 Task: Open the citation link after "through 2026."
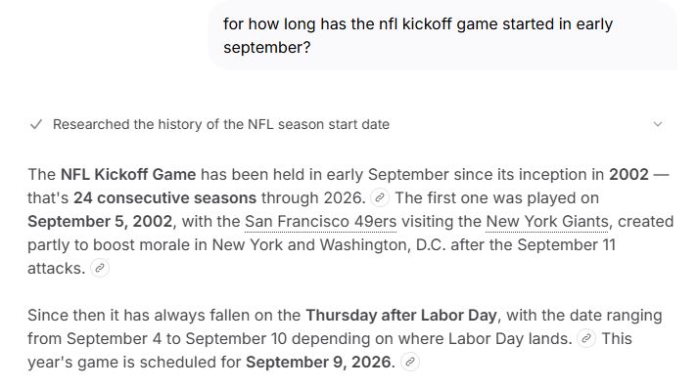pos(380,197)
